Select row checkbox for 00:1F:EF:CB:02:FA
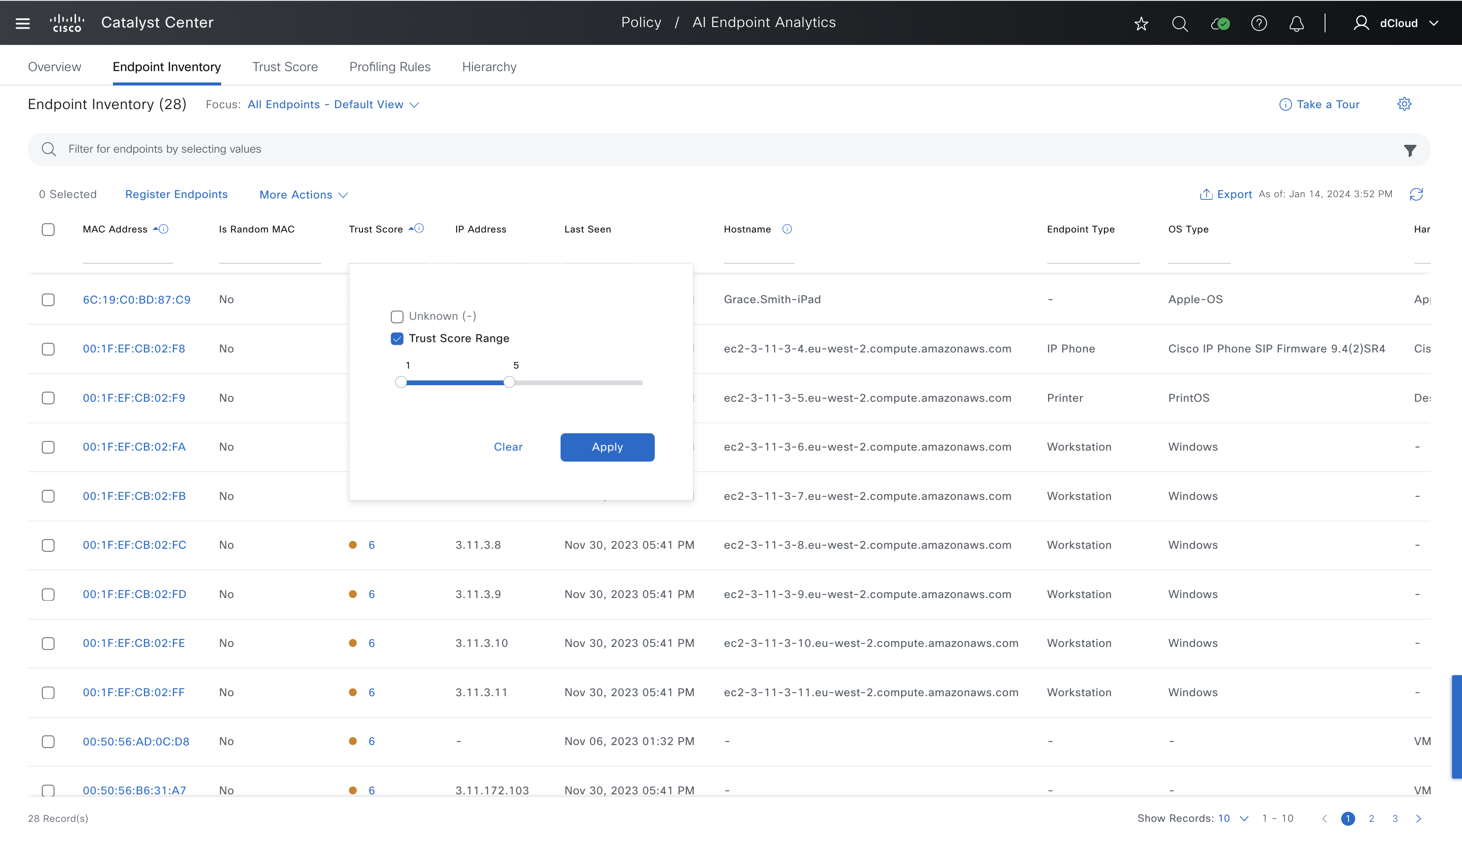This screenshot has height=841, width=1462. 48,447
